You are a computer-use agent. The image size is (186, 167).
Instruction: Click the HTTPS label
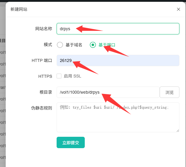pos(45,76)
